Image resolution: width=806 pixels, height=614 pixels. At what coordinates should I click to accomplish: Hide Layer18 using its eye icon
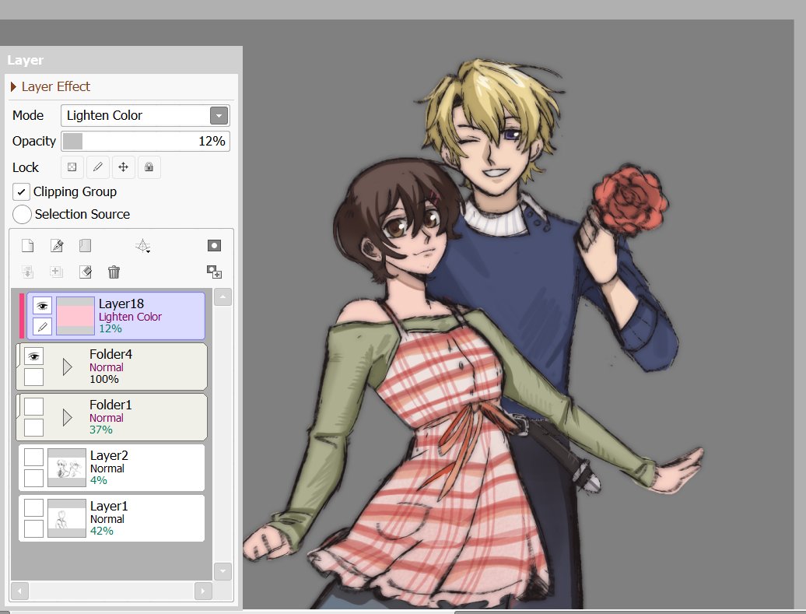pyautogui.click(x=42, y=306)
